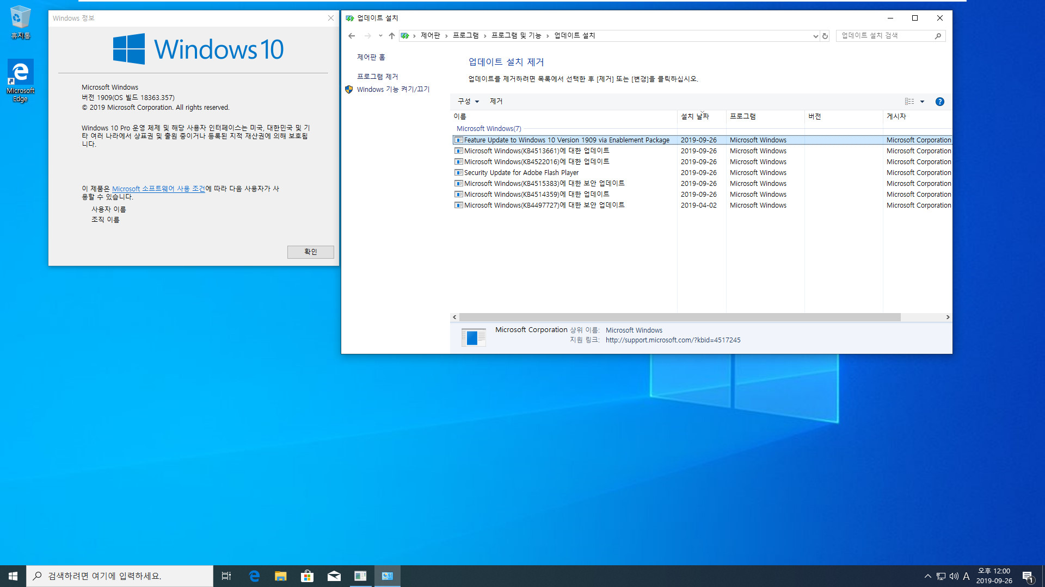Image resolution: width=1045 pixels, height=587 pixels.
Task: Click the Windows Start button
Action: (13, 576)
